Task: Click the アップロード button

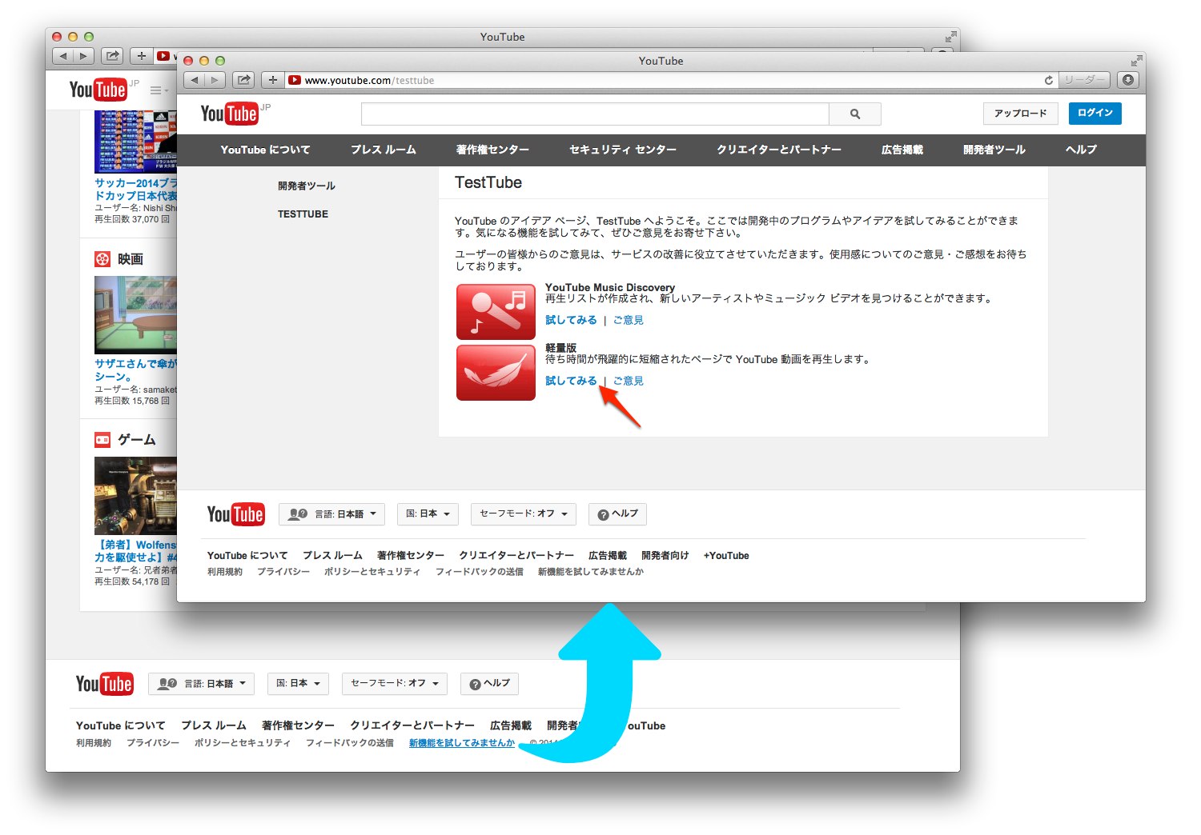Action: click(x=1021, y=114)
